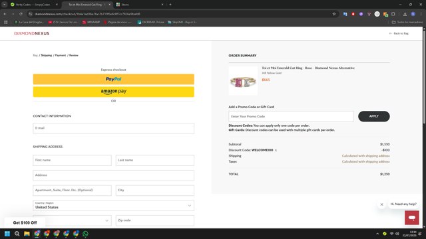Select the Payment breadcrumb step
The image size is (426, 239).
[61, 55]
